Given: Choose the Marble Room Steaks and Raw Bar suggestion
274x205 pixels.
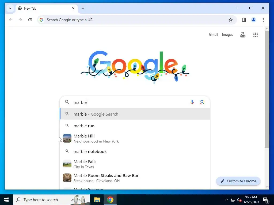Looking at the screenshot, I should pyautogui.click(x=135, y=178).
